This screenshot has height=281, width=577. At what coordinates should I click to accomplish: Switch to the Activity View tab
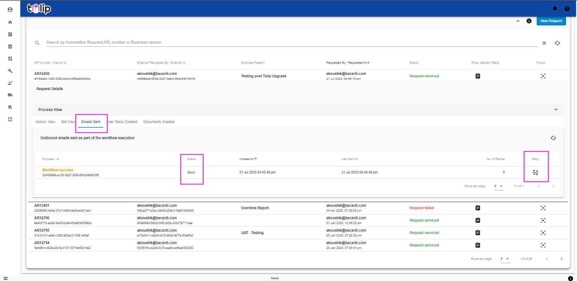click(46, 122)
